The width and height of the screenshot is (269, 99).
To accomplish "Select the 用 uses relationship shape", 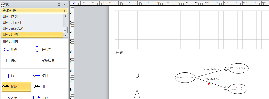I will (x=39, y=87).
